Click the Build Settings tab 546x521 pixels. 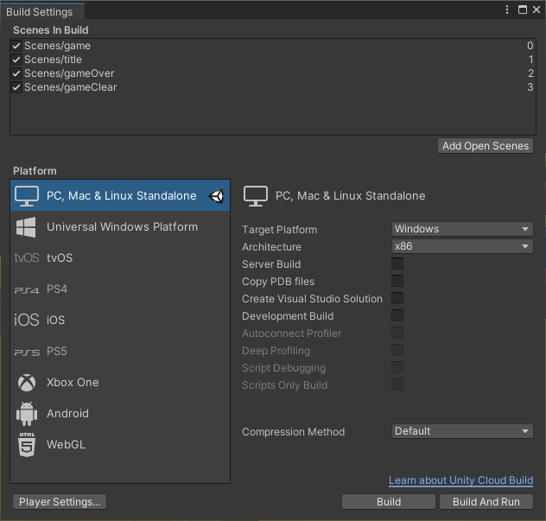pos(42,11)
